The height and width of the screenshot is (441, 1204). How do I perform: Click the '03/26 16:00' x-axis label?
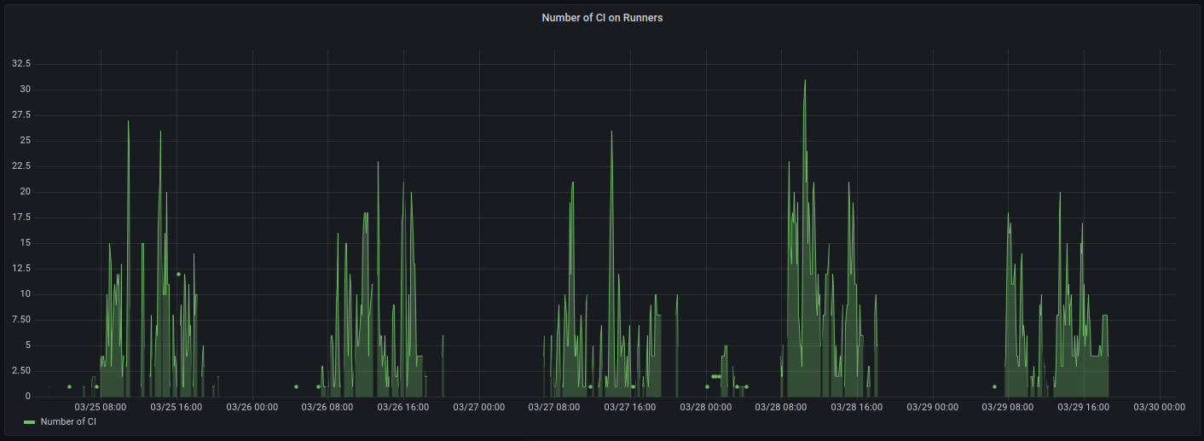click(x=402, y=407)
